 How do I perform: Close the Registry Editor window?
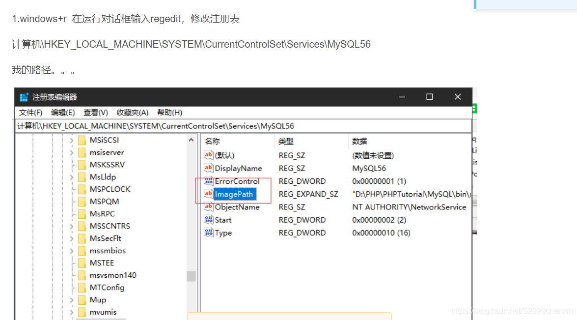(457, 97)
